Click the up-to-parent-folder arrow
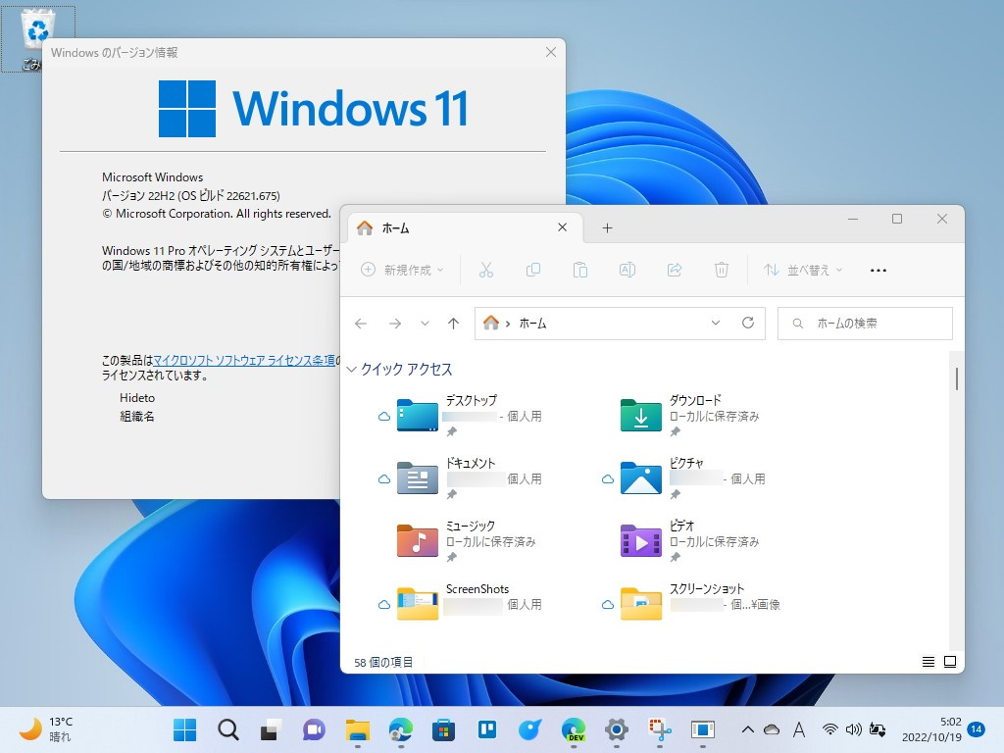The width and height of the screenshot is (1004, 753). click(453, 323)
